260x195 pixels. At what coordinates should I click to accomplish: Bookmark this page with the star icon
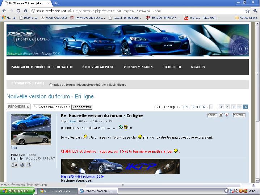[x=247, y=11]
